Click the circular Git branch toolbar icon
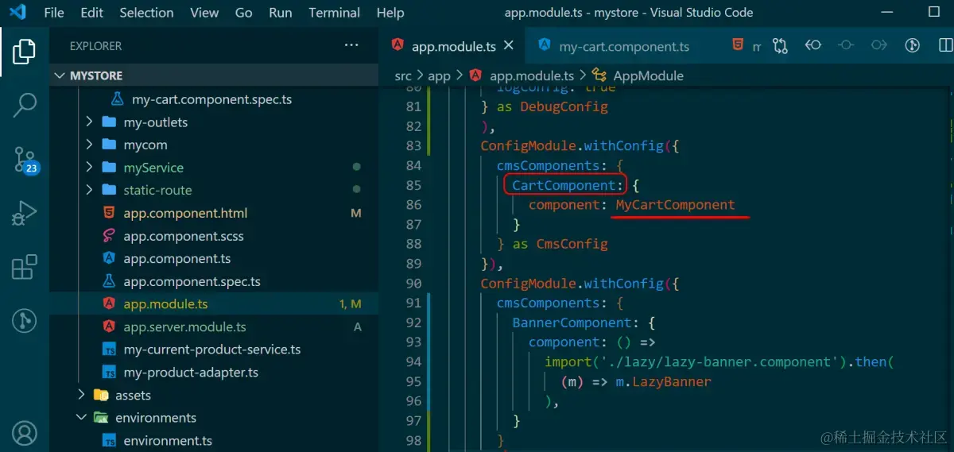The image size is (954, 452). coord(913,46)
